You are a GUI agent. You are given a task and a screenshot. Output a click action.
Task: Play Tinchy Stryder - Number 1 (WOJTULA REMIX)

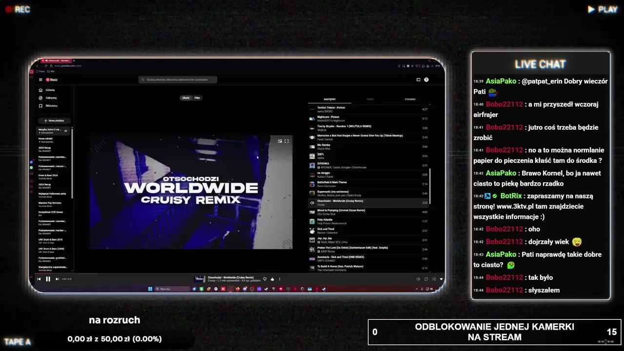369,128
